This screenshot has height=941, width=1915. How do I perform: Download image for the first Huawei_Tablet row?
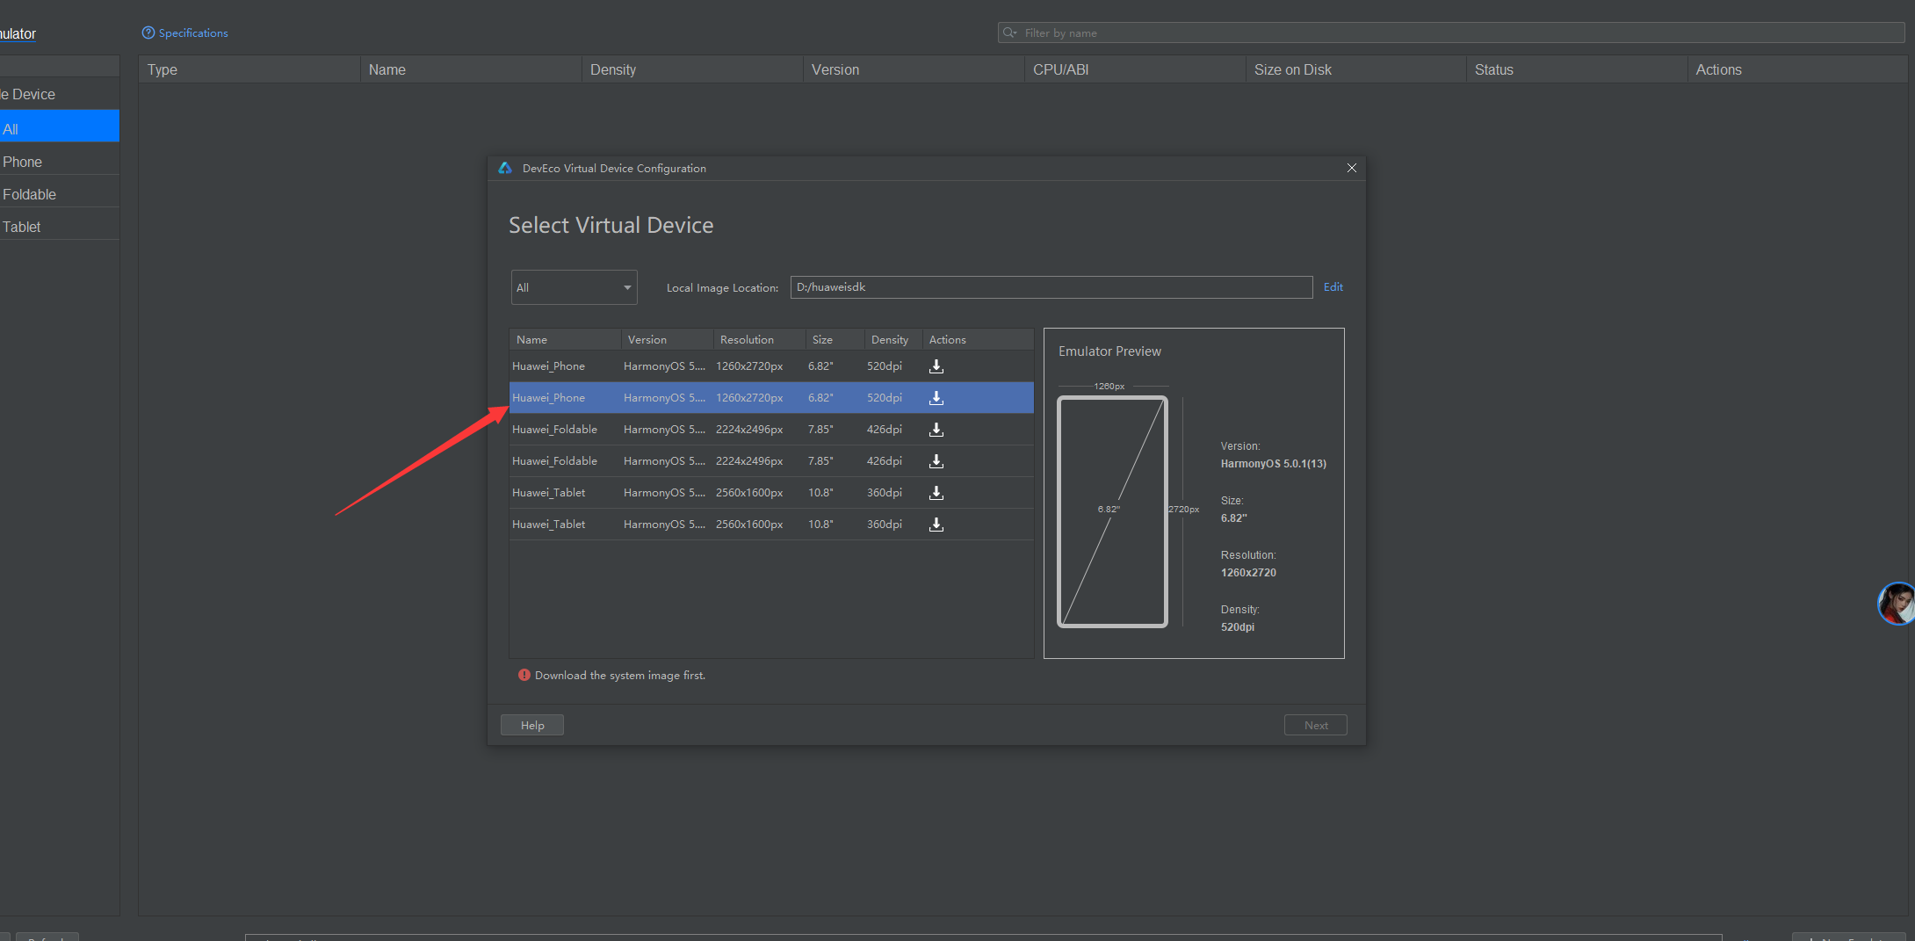tap(936, 493)
